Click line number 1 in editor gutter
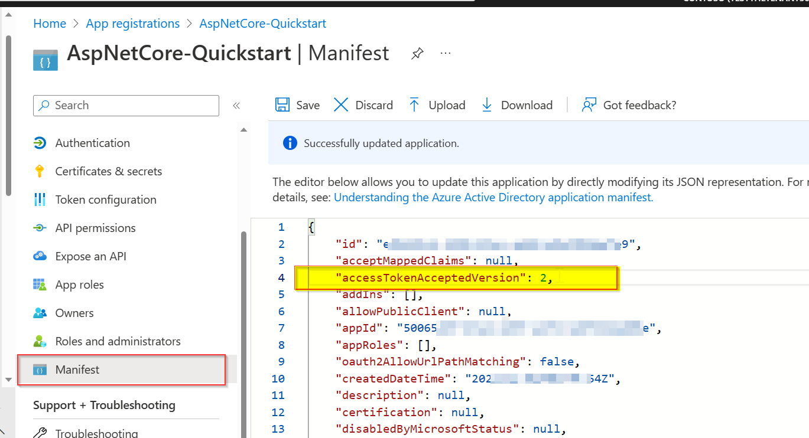809x438 pixels. pos(281,227)
